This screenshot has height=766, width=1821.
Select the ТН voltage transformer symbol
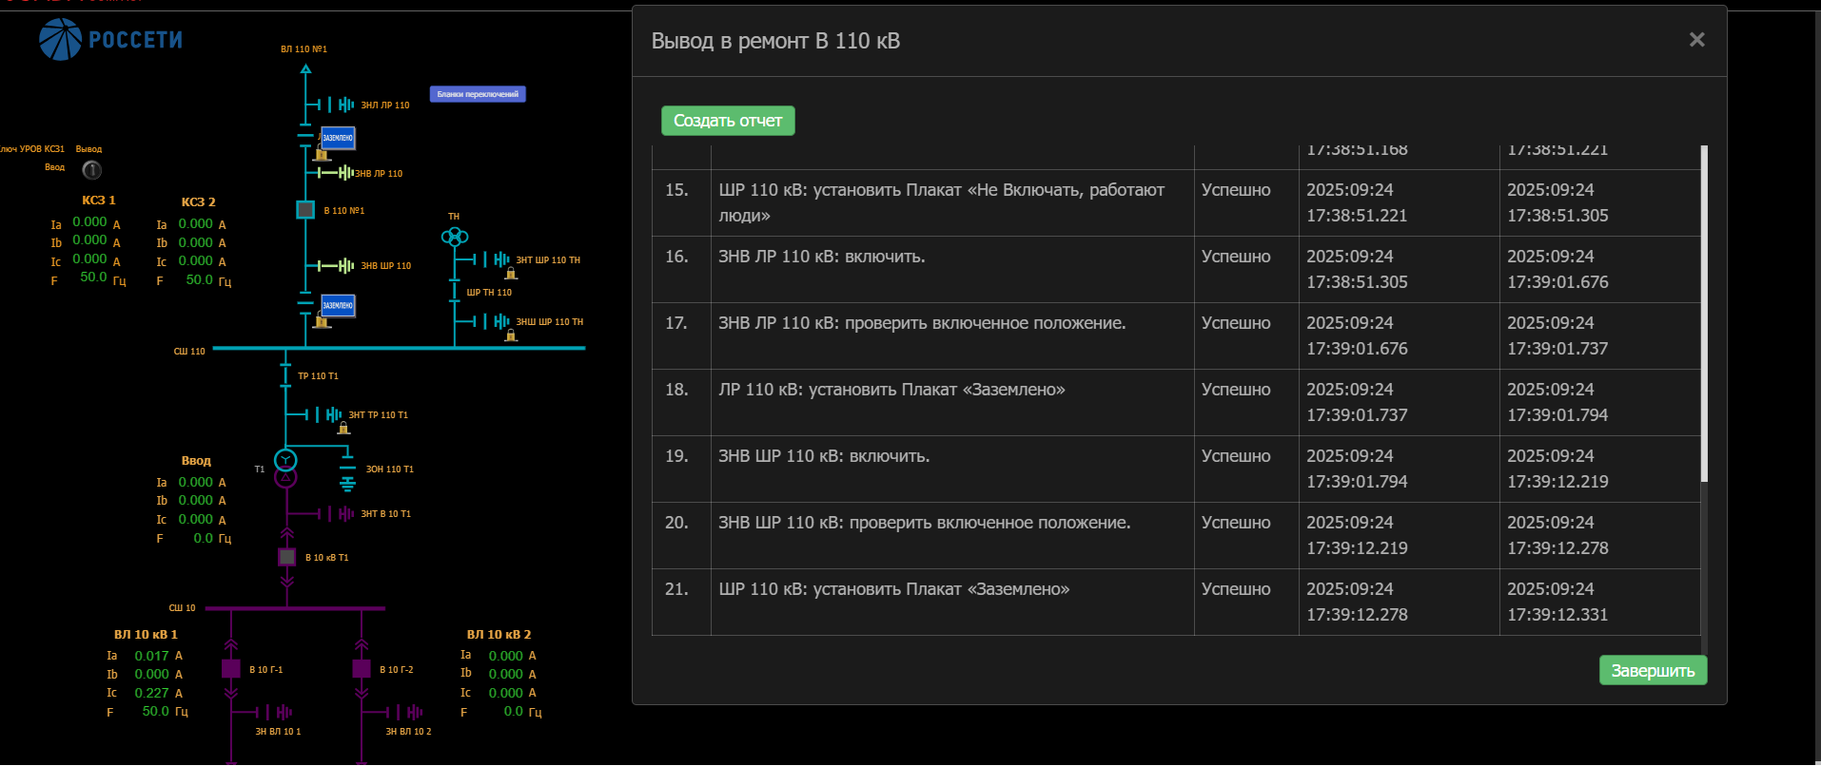point(455,236)
